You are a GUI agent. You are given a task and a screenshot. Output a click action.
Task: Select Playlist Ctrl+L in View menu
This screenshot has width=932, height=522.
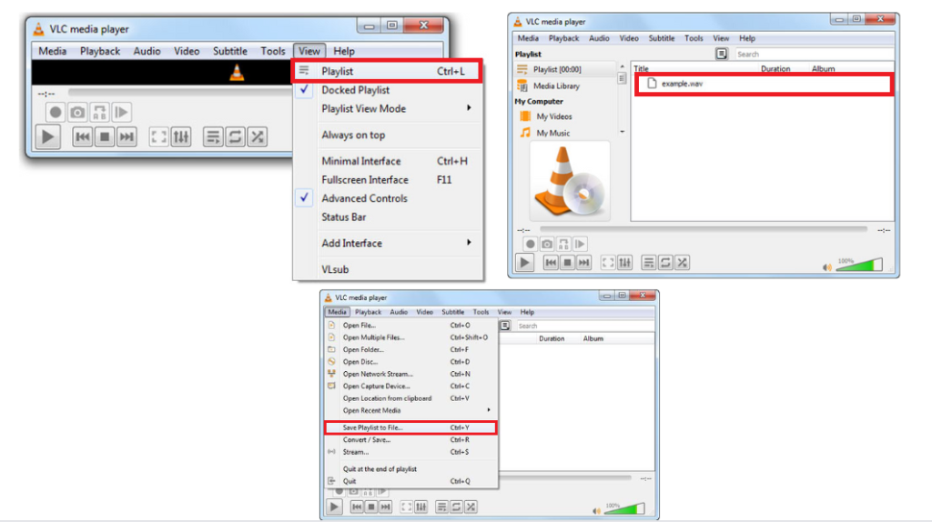[388, 71]
